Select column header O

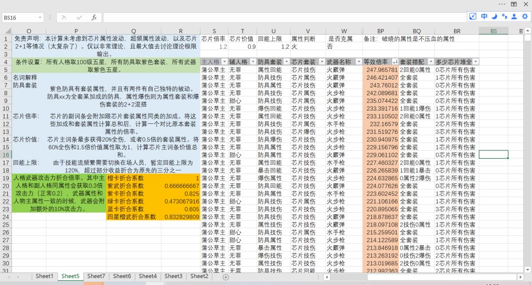pos(29,31)
